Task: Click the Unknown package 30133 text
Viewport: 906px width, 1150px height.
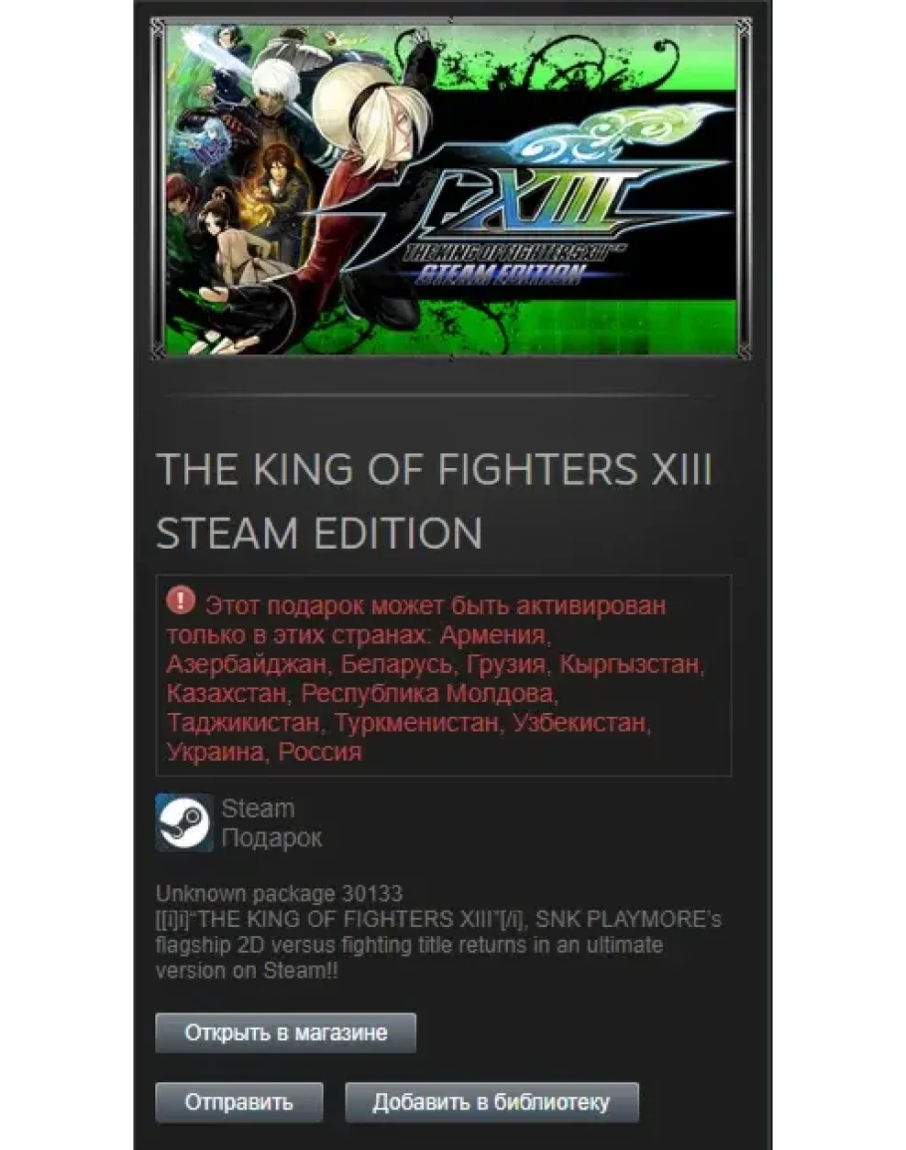Action: click(279, 893)
